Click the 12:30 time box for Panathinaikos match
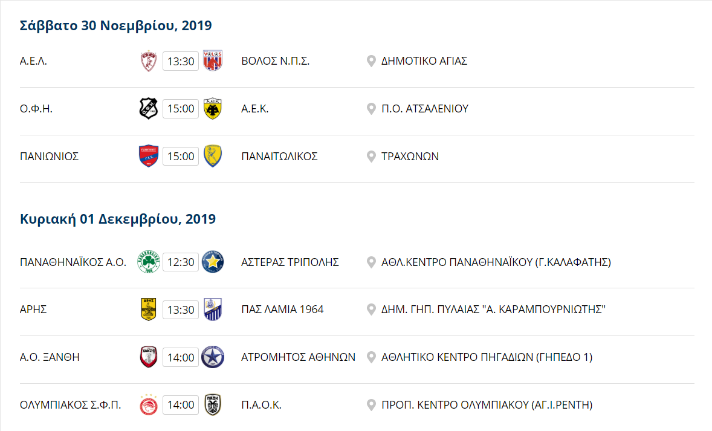The height and width of the screenshot is (431, 712). (181, 262)
